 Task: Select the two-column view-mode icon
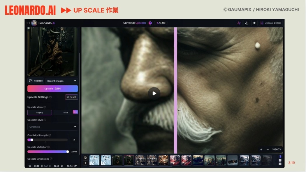[x=280, y=164]
